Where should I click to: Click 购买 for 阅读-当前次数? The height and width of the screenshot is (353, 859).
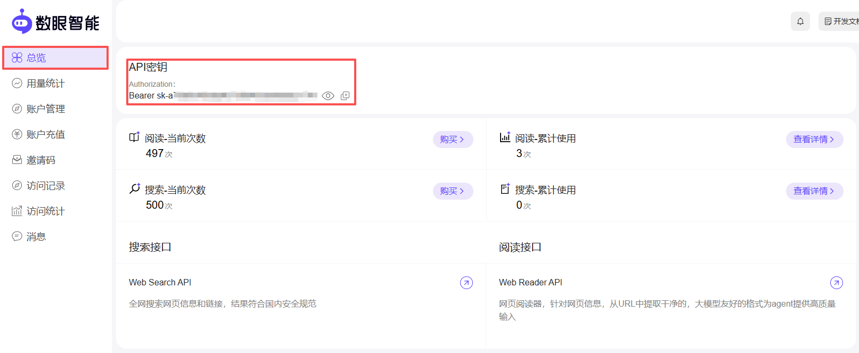coord(453,139)
